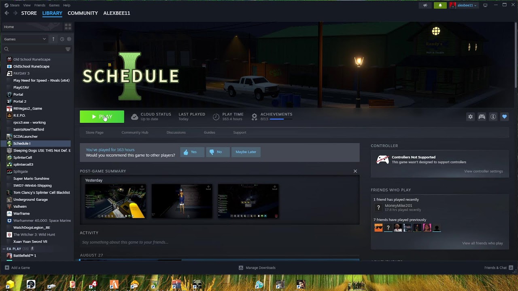Open the Games menu in menu bar
Screen dimensions: 518x291
pos(54,5)
